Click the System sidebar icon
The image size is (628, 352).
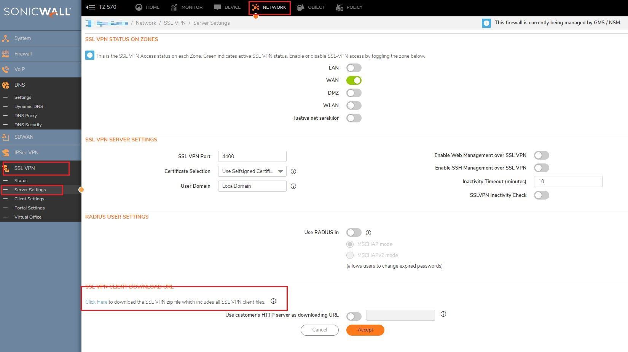(x=6, y=38)
